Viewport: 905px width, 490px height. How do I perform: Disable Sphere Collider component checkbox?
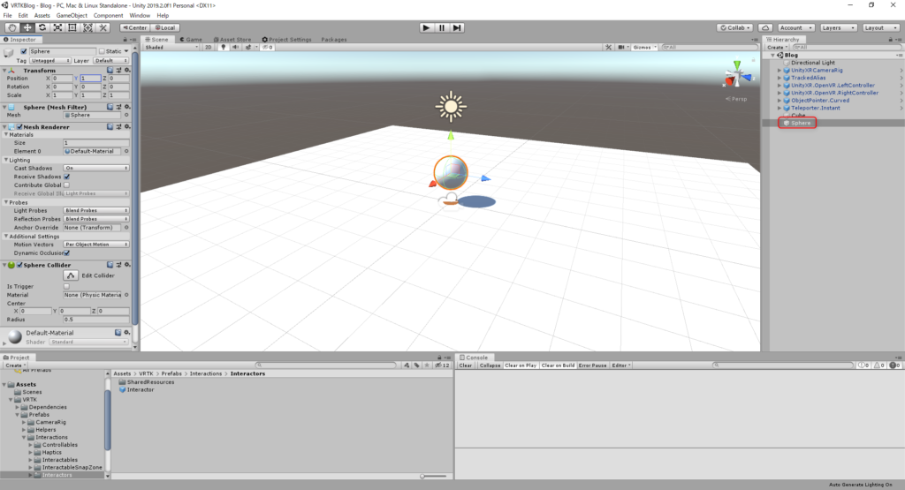[19, 265]
